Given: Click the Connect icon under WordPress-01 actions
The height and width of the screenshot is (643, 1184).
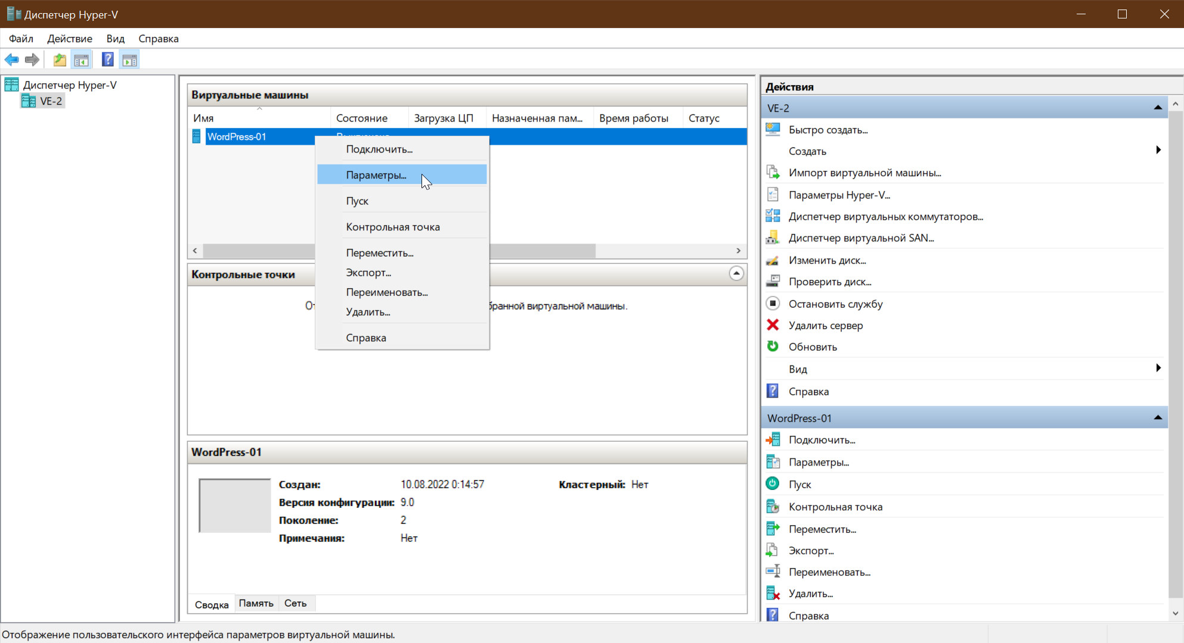Looking at the screenshot, I should click(x=773, y=440).
